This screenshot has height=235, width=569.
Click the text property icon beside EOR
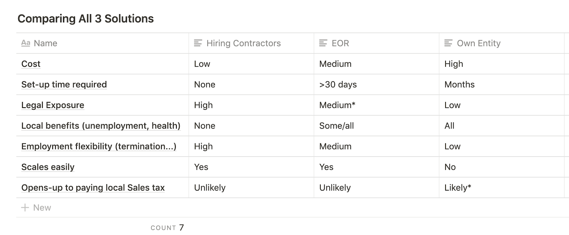pyautogui.click(x=323, y=43)
